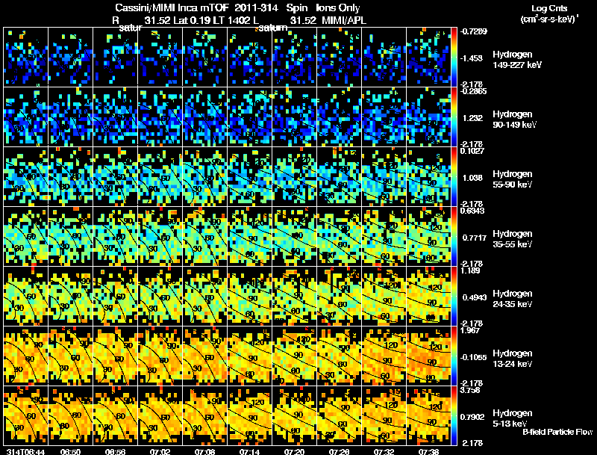Click the 0.4943 color scale value
Image resolution: width=597 pixels, height=455 pixels.
475,297
